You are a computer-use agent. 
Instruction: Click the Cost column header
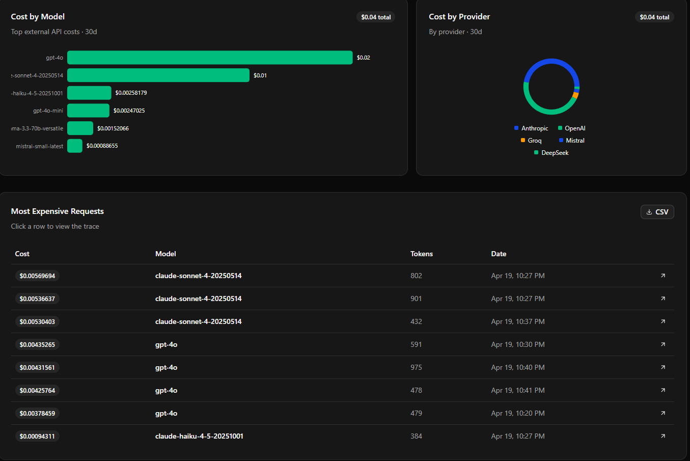(x=22, y=254)
